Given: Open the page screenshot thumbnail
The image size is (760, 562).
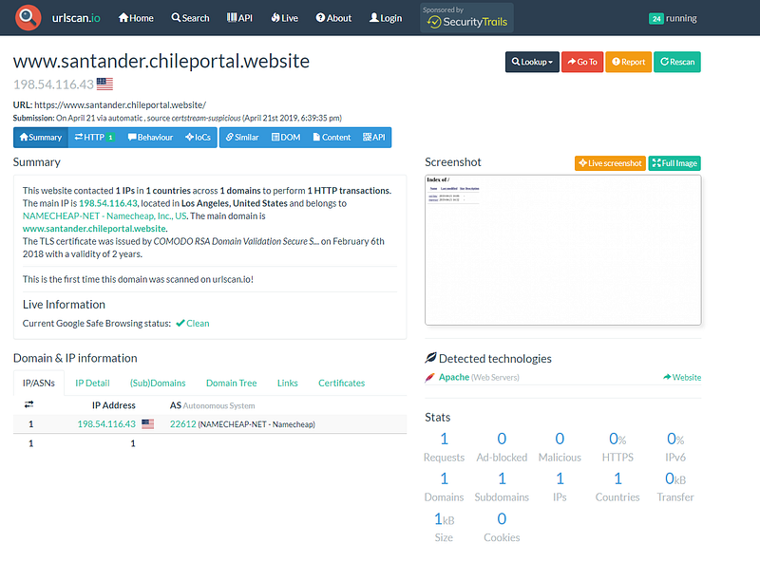Looking at the screenshot, I should point(562,250).
